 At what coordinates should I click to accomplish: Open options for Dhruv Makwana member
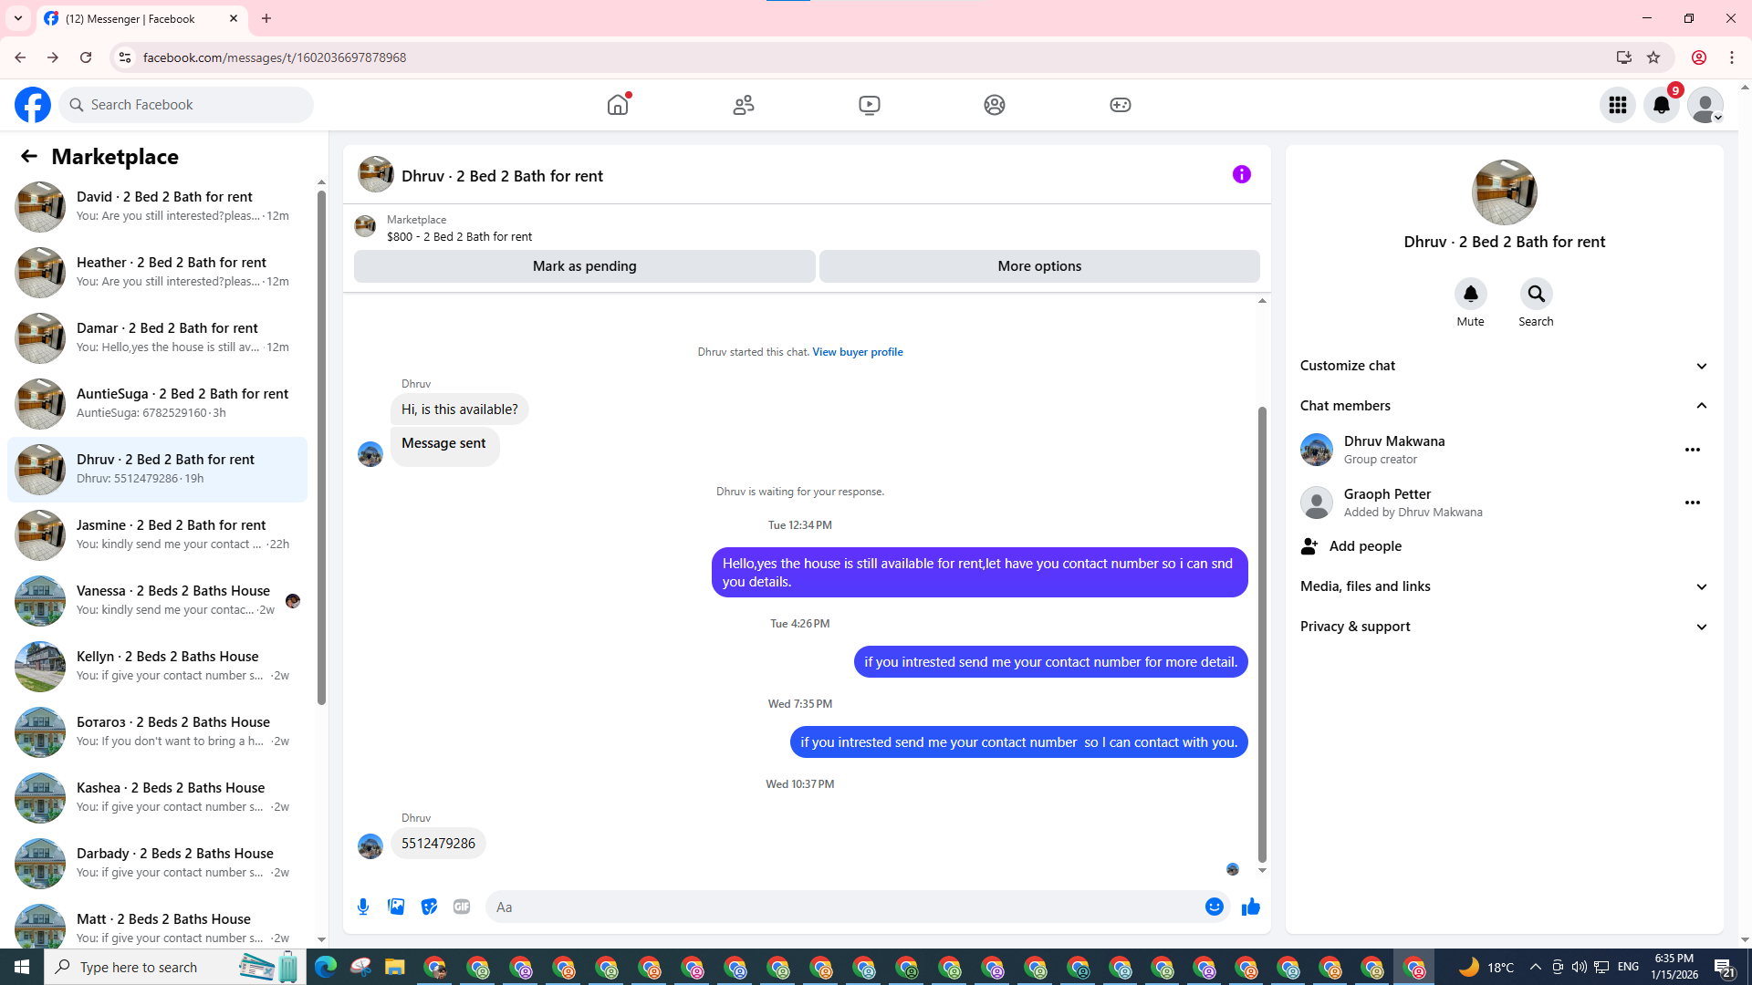click(x=1692, y=450)
